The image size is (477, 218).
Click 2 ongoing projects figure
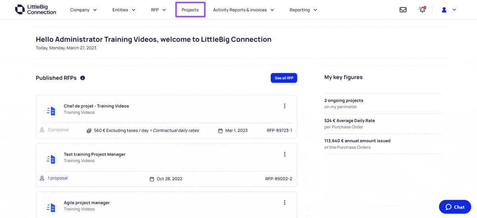coord(344,100)
